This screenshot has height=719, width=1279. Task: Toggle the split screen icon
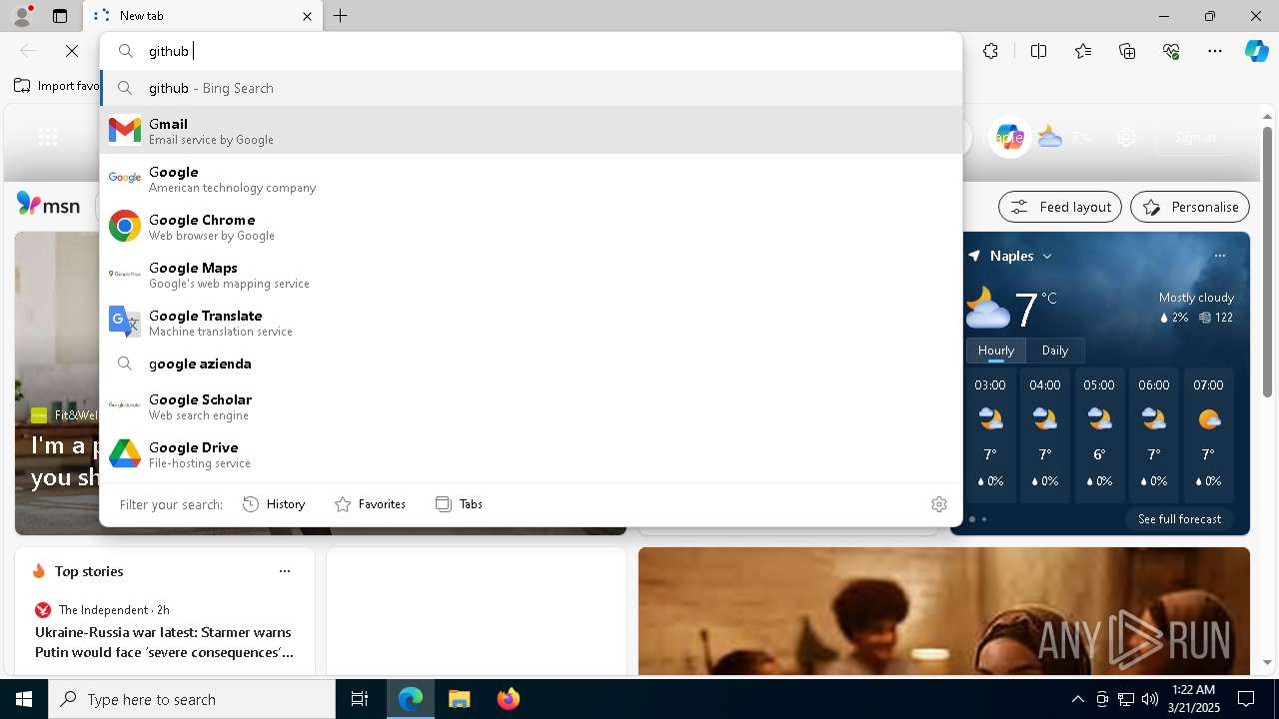click(x=1038, y=51)
